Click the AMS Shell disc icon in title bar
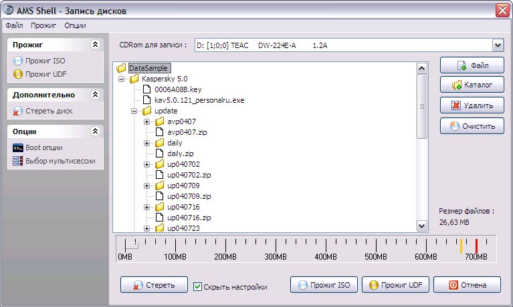 (9, 10)
